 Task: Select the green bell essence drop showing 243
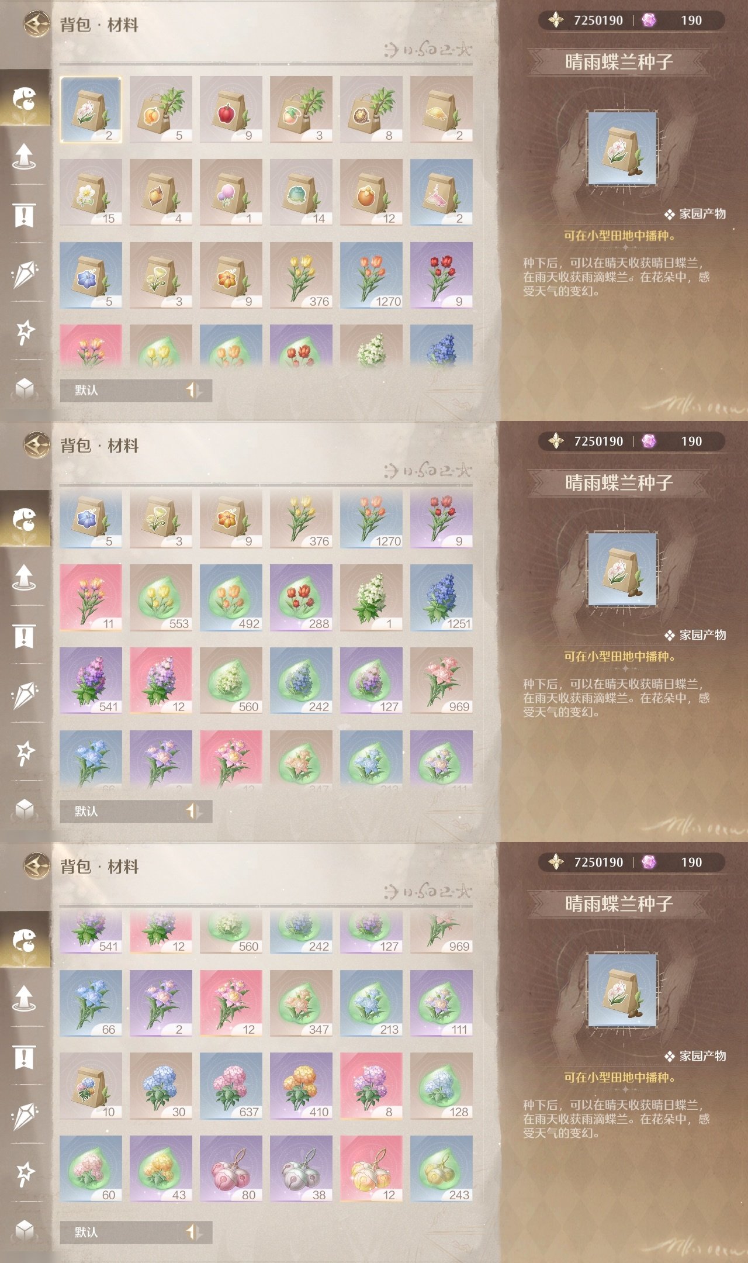click(441, 1169)
